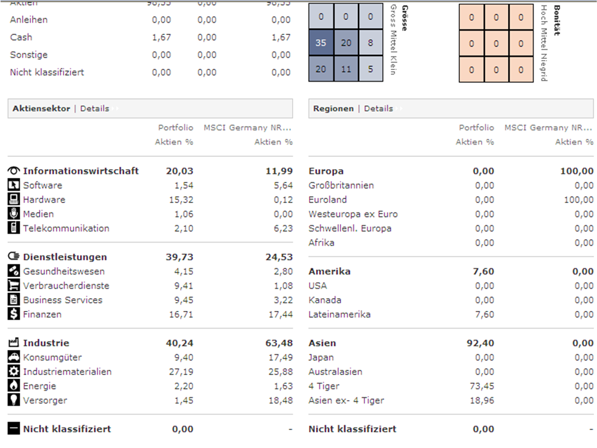Select the Westeuropa ex Euro row
Viewport: 597px width, 448px height.
click(x=451, y=214)
